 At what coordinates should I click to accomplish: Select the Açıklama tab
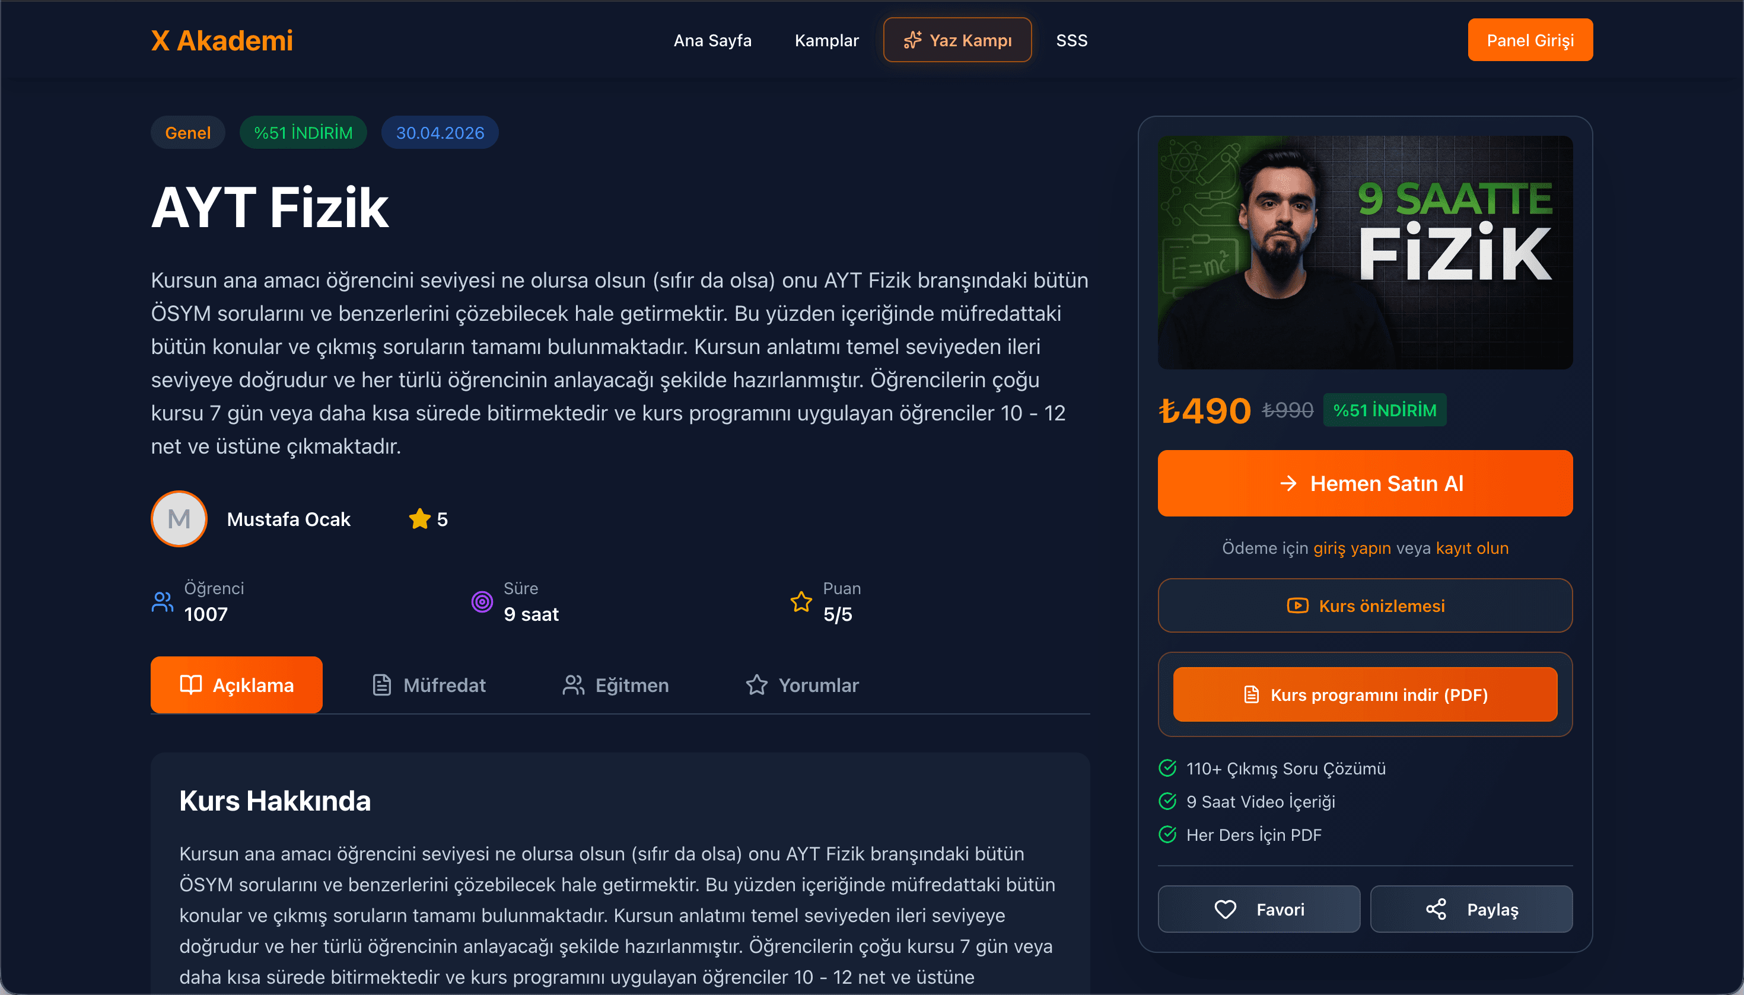(x=237, y=685)
